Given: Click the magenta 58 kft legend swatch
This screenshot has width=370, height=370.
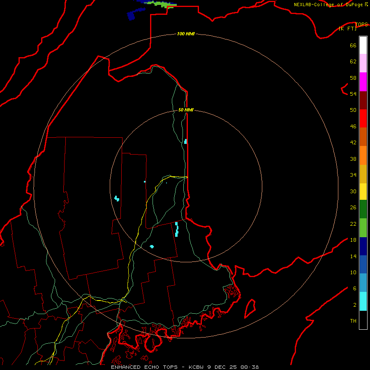Looking at the screenshot, I should [x=363, y=82].
